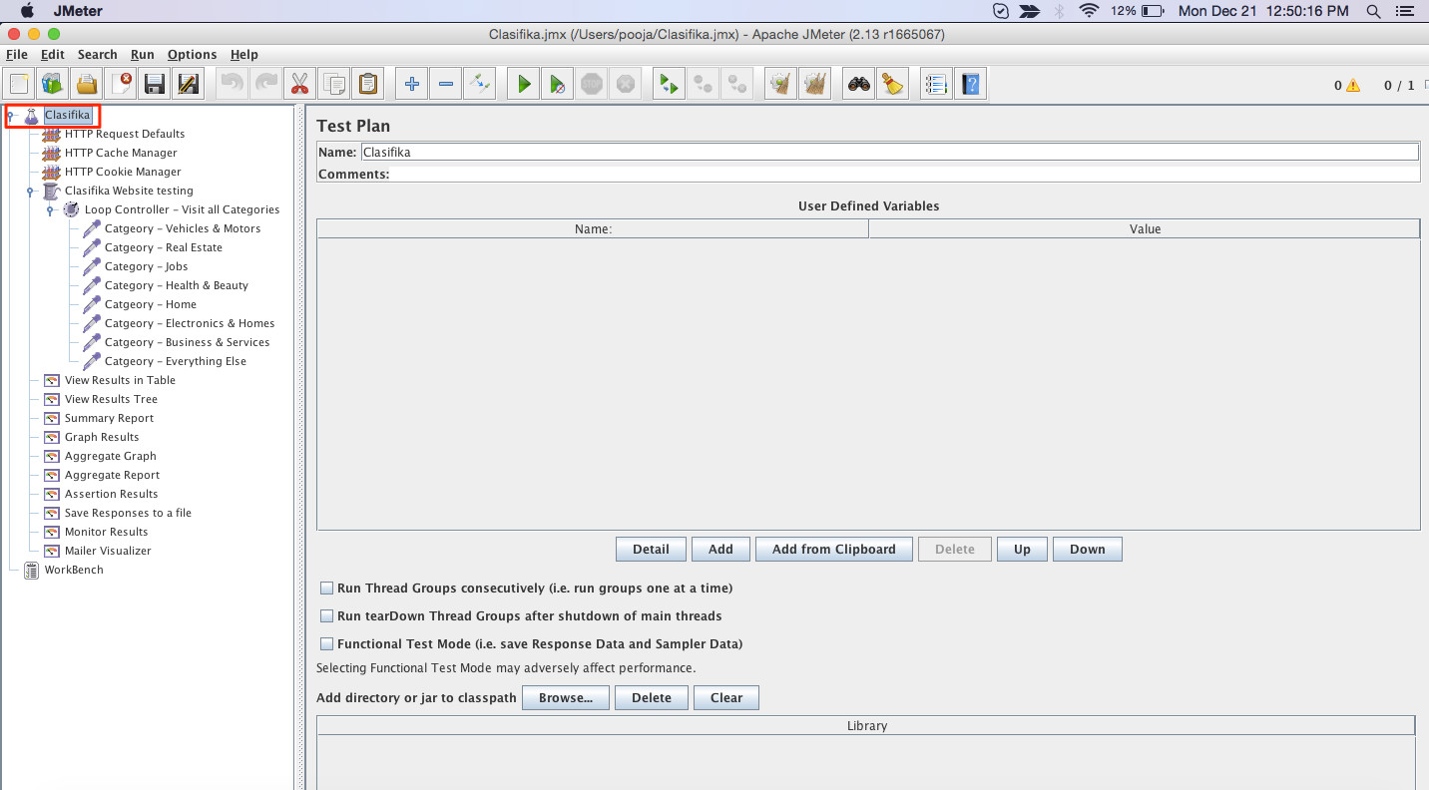Select Mailer Visualizer listener

(108, 551)
